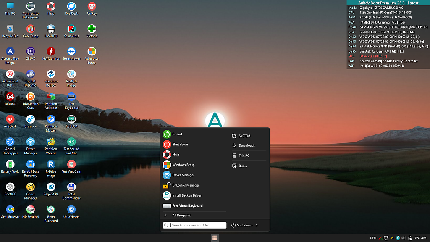This screenshot has height=242, width=430.
Task: Open the Recycle Bin
Action: pyautogui.click(x=10, y=31)
